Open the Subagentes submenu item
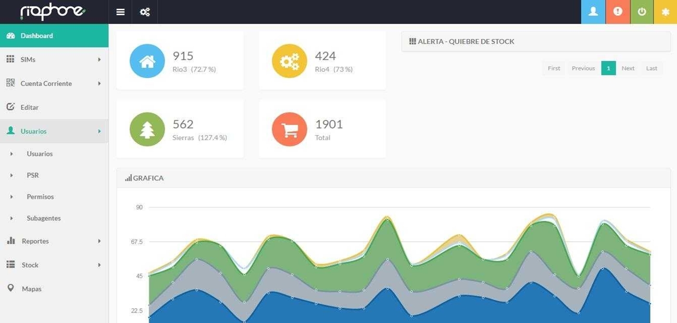The height and width of the screenshot is (323, 677). pyautogui.click(x=44, y=218)
